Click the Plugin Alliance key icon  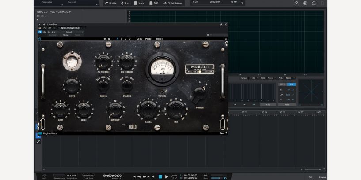(x=221, y=133)
